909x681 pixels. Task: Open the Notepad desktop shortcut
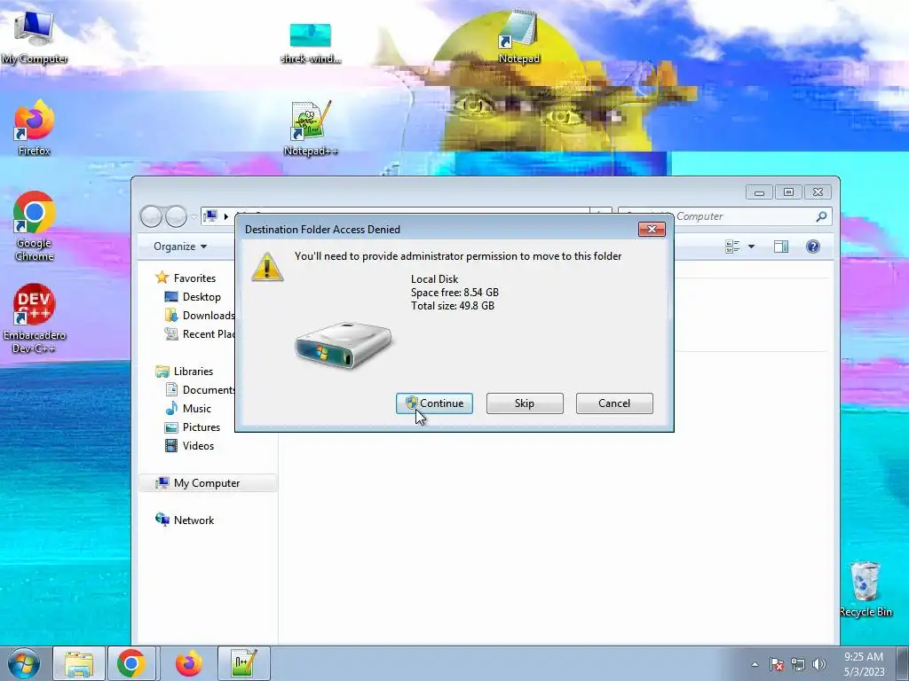pyautogui.click(x=518, y=35)
